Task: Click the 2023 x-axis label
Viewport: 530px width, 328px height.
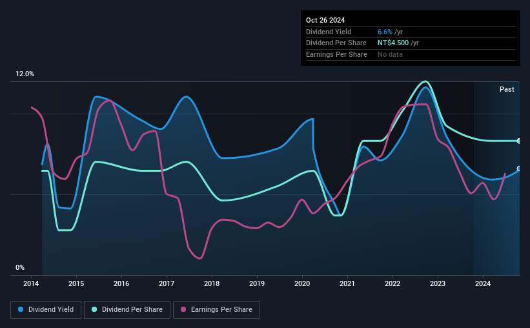Action: click(438, 283)
